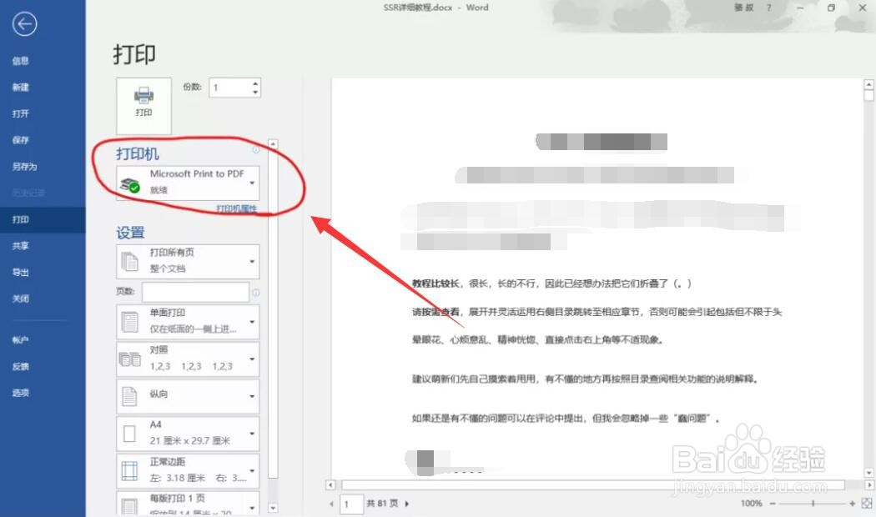
Task: Open the A4 paper size dropdown
Action: click(188, 434)
